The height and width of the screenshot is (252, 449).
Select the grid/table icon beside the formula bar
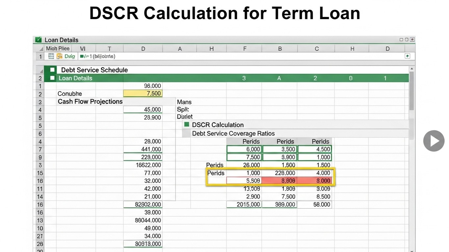(51, 56)
